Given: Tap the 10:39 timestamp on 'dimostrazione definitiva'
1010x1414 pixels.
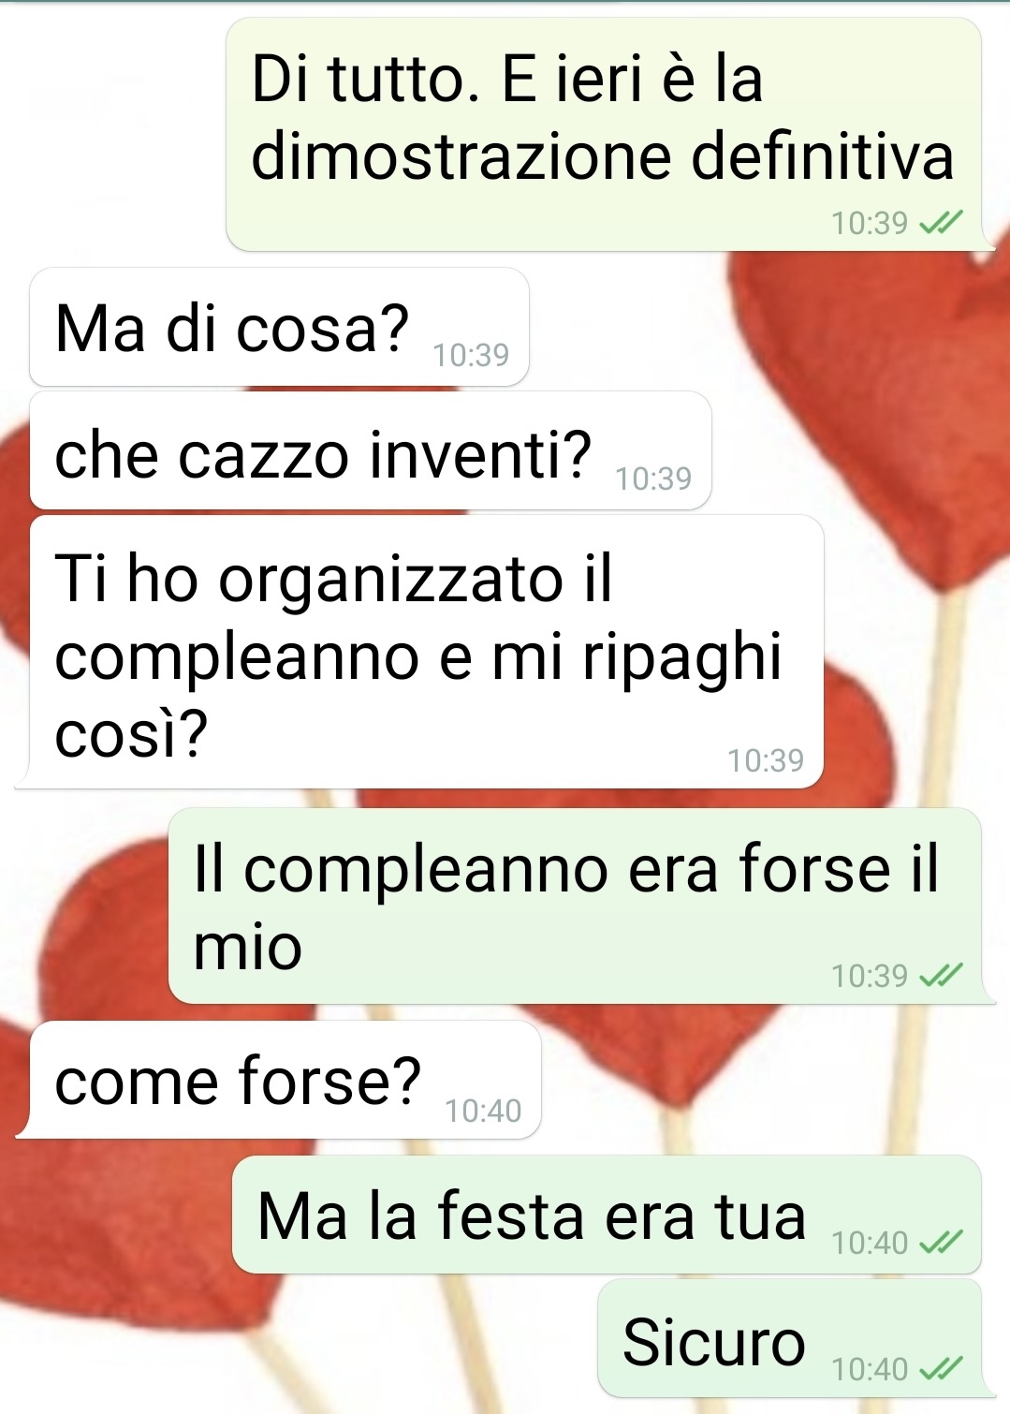Looking at the screenshot, I should [x=870, y=223].
